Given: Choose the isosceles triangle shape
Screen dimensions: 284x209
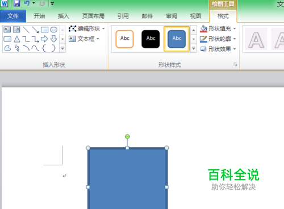Looking at the screenshot, I should tap(17, 39).
